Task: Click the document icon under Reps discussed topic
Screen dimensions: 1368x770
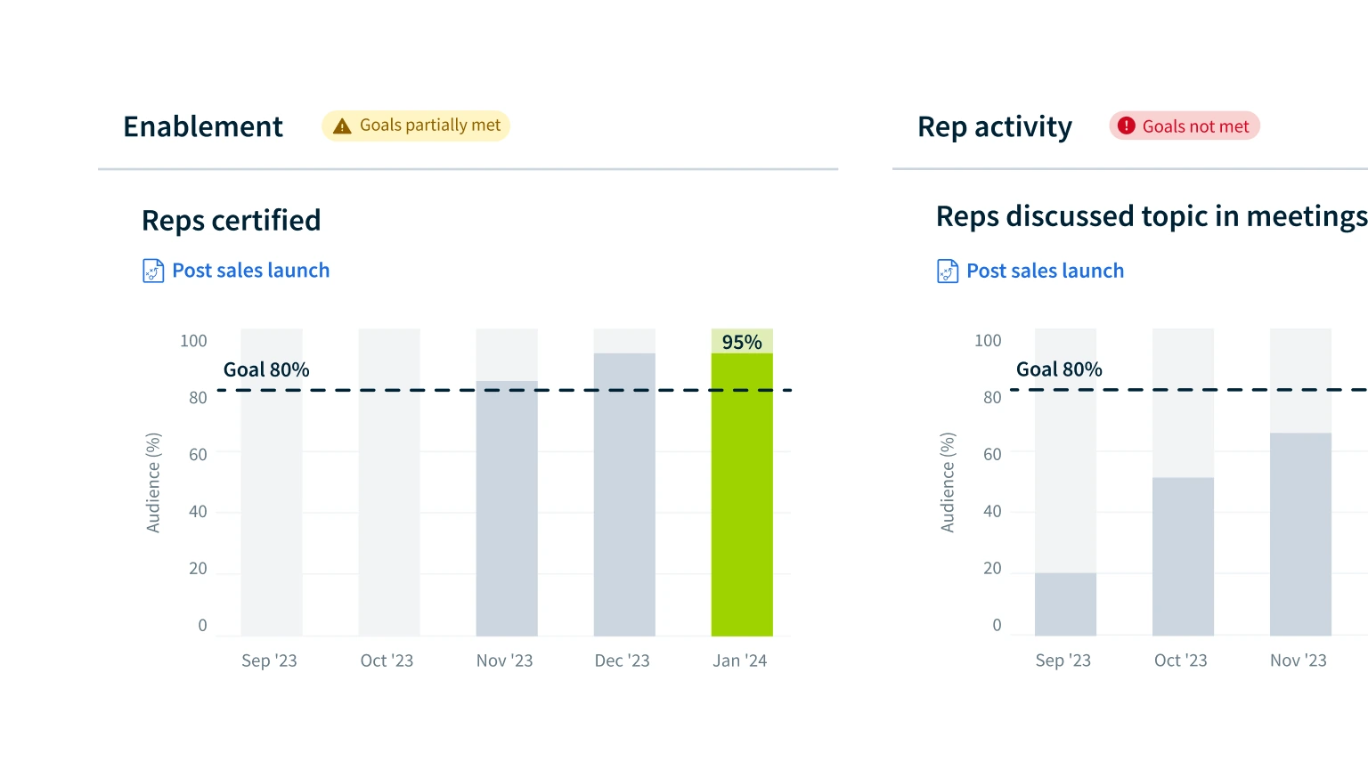Action: (x=948, y=271)
